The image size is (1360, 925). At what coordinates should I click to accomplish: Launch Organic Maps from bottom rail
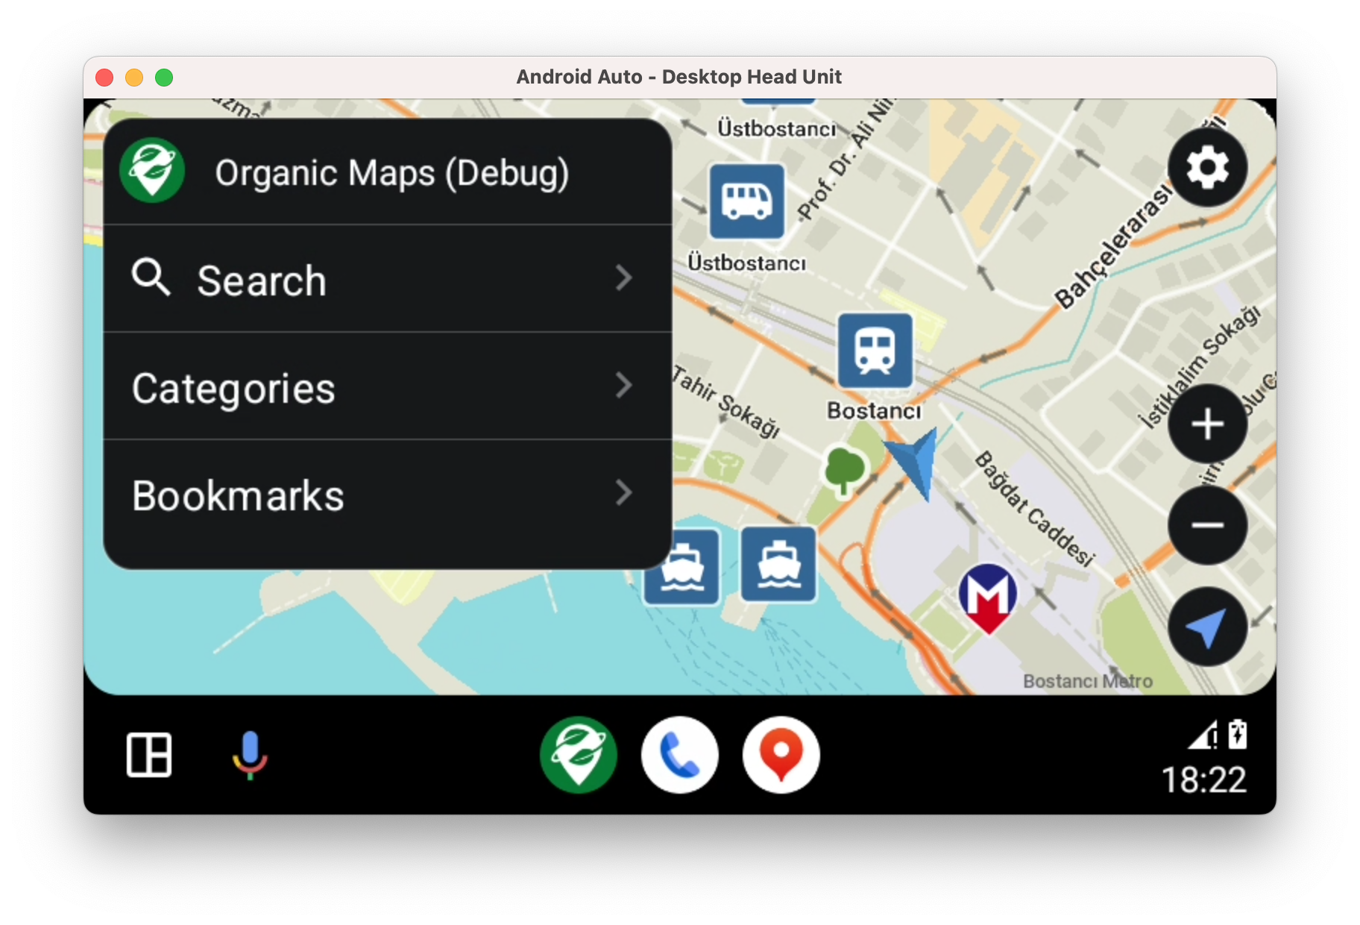pyautogui.click(x=579, y=755)
